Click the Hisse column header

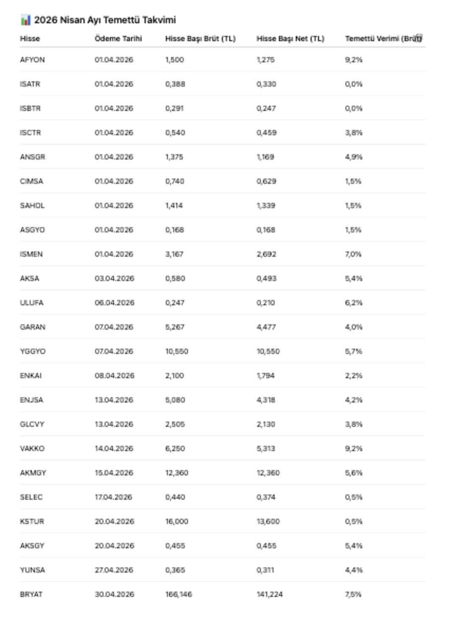click(x=30, y=39)
